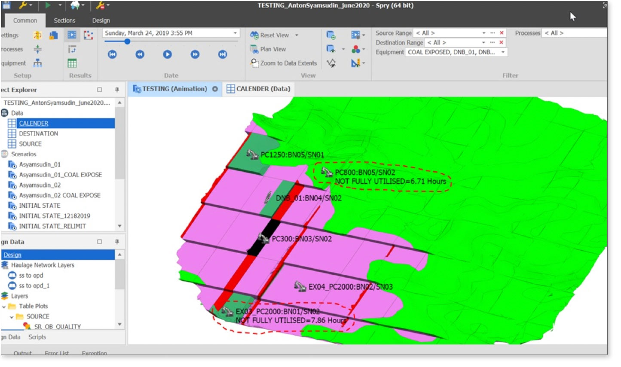Pin the Design Data panel
Image resolution: width=621 pixels, height=367 pixels.
(x=117, y=242)
